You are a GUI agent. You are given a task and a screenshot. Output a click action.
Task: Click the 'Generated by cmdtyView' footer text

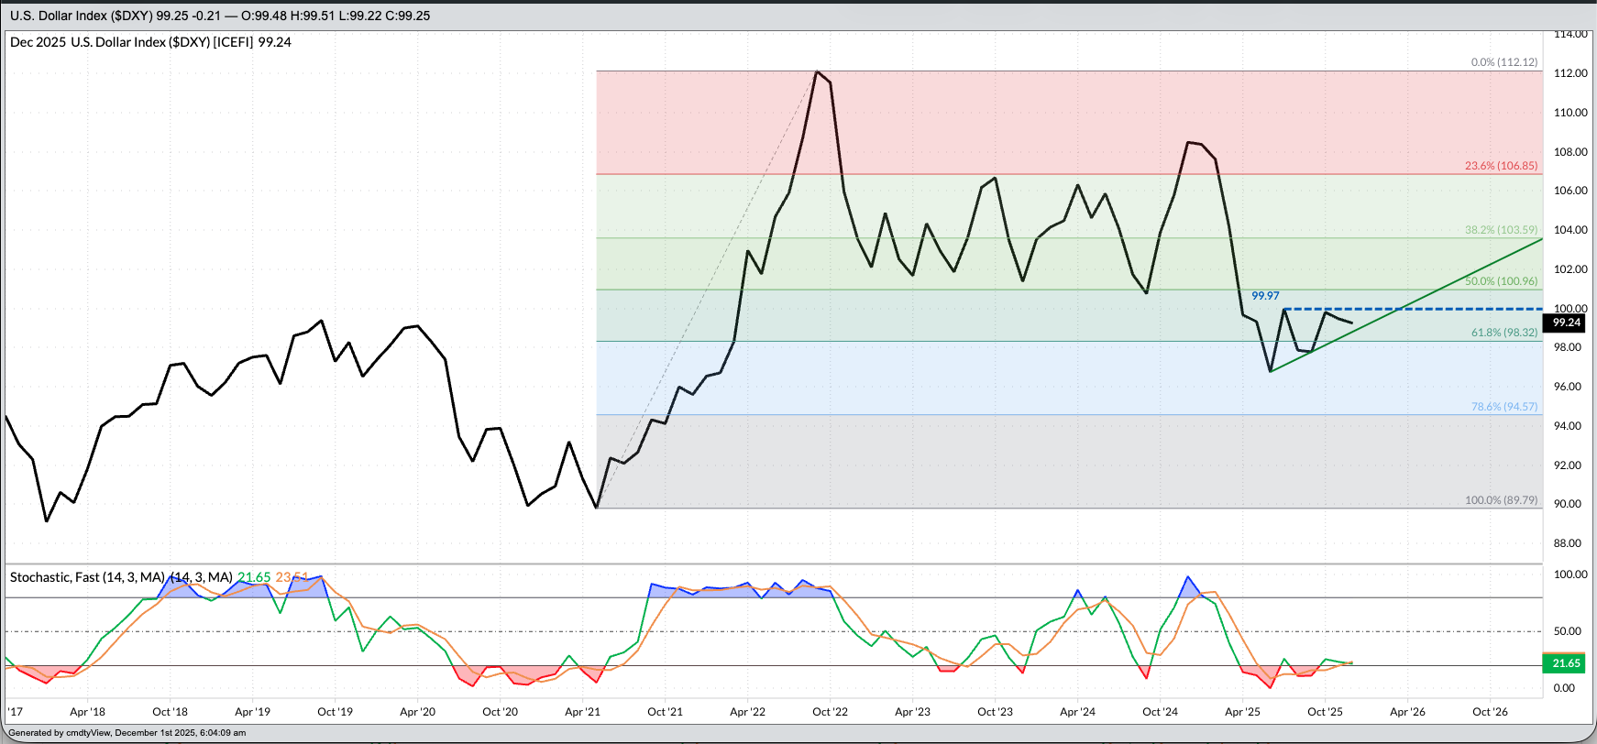pyautogui.click(x=127, y=733)
